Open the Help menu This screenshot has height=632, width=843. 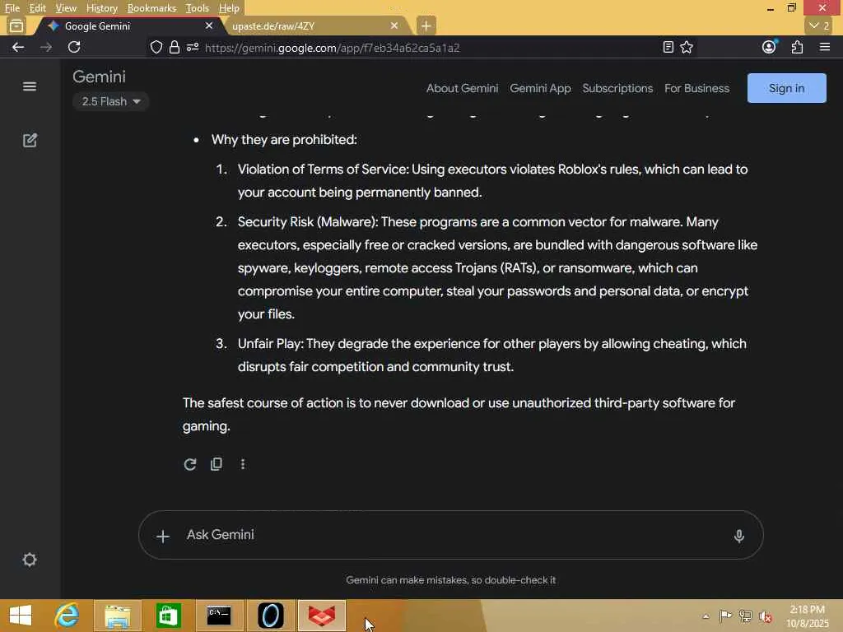coord(229,8)
